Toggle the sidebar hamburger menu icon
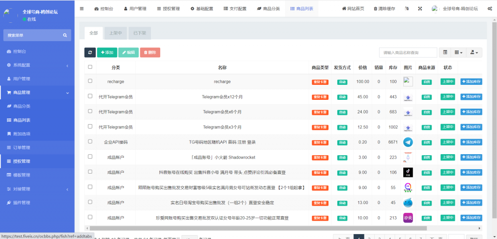Image resolution: width=497 pixels, height=239 pixels. point(82,9)
